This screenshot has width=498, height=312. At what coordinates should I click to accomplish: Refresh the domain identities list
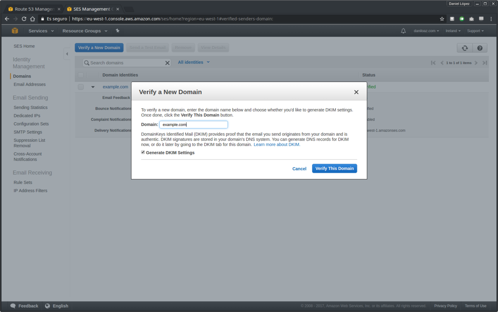coord(464,47)
